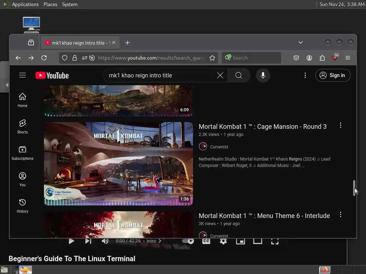The image size is (366, 274).
Task: Bookmark this page with star icon
Action: point(212,58)
